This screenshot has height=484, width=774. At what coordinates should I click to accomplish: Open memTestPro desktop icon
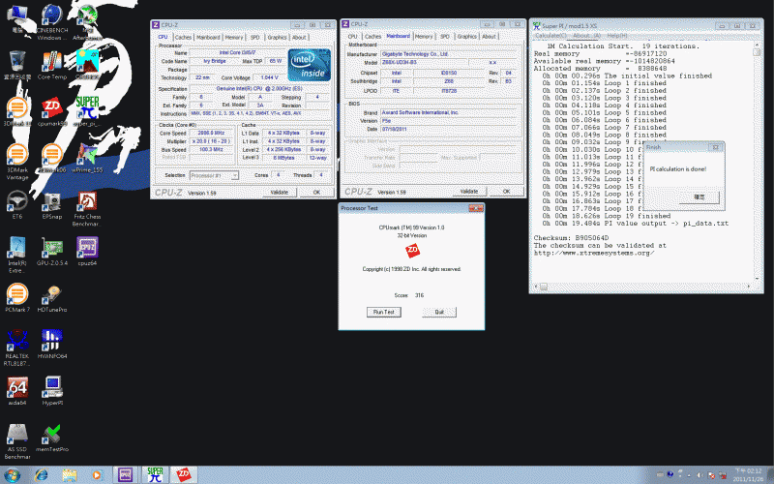[52, 438]
